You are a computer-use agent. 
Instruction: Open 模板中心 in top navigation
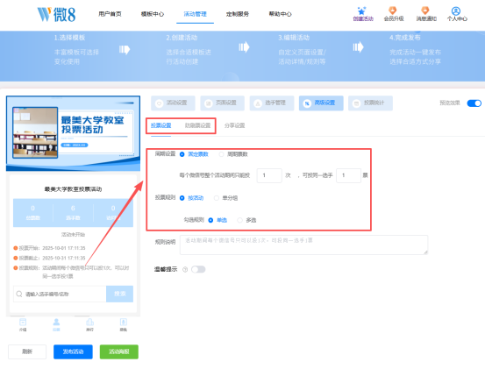[153, 14]
